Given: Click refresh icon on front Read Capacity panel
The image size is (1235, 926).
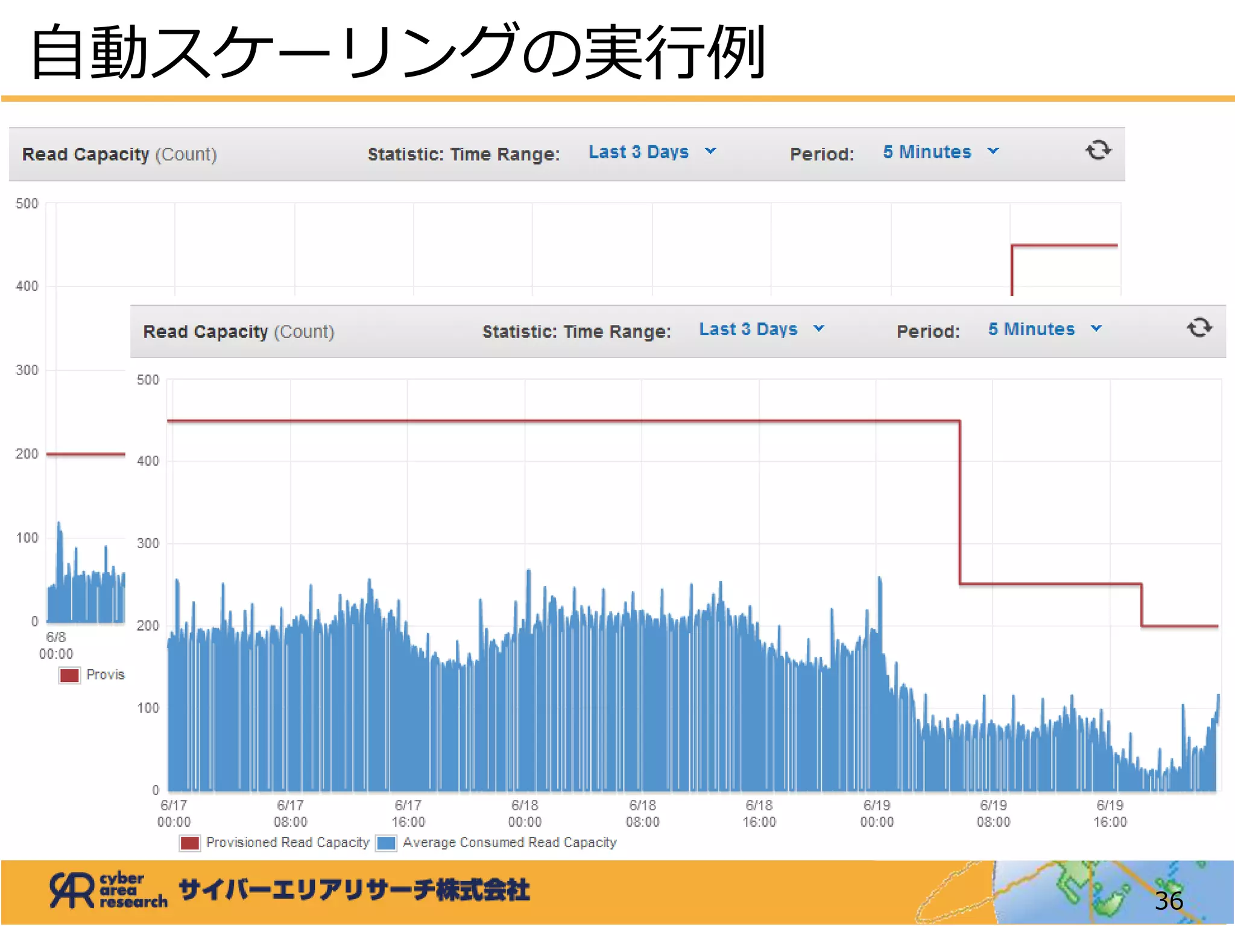Looking at the screenshot, I should point(1199,327).
